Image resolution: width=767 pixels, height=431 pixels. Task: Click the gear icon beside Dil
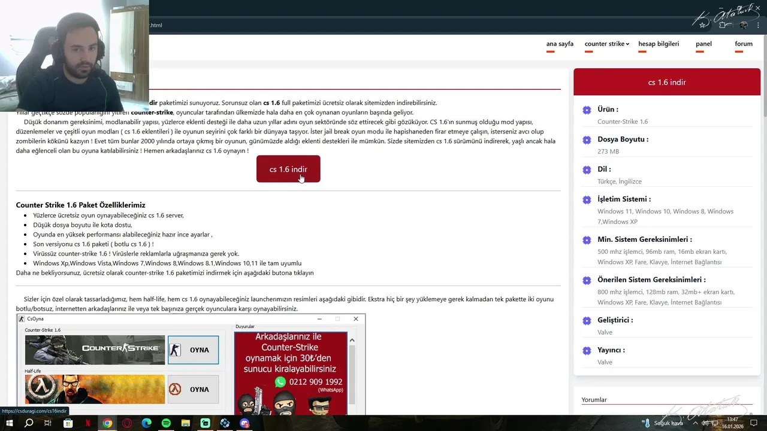click(587, 170)
